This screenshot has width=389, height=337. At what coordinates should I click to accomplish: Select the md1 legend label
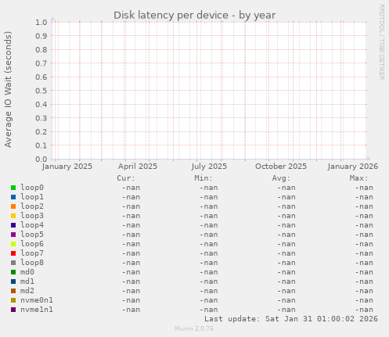click(x=27, y=281)
